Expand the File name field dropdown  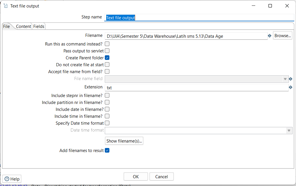[x=285, y=79]
